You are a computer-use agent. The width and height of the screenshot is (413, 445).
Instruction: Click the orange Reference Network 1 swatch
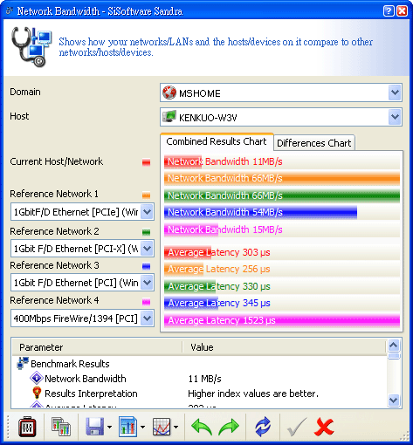point(146,195)
